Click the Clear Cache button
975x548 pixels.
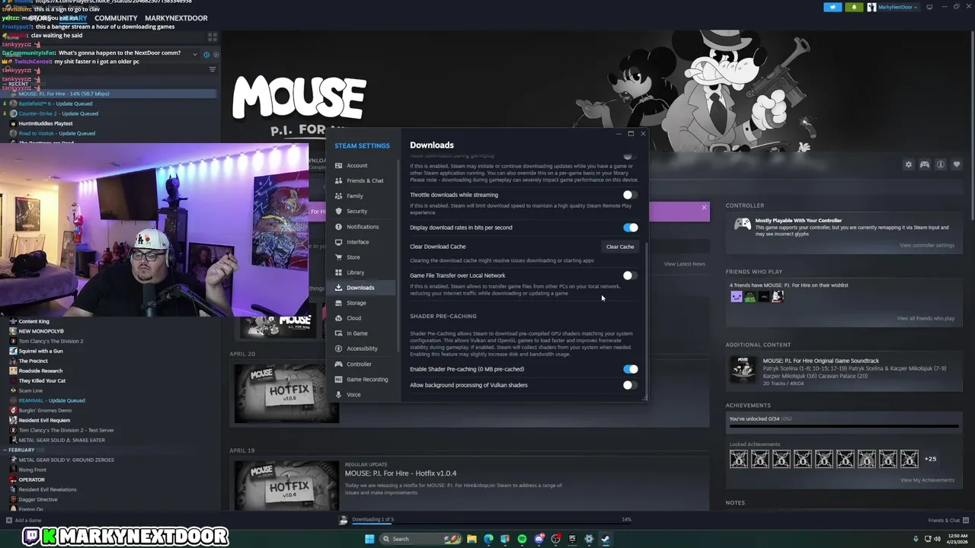(x=620, y=247)
